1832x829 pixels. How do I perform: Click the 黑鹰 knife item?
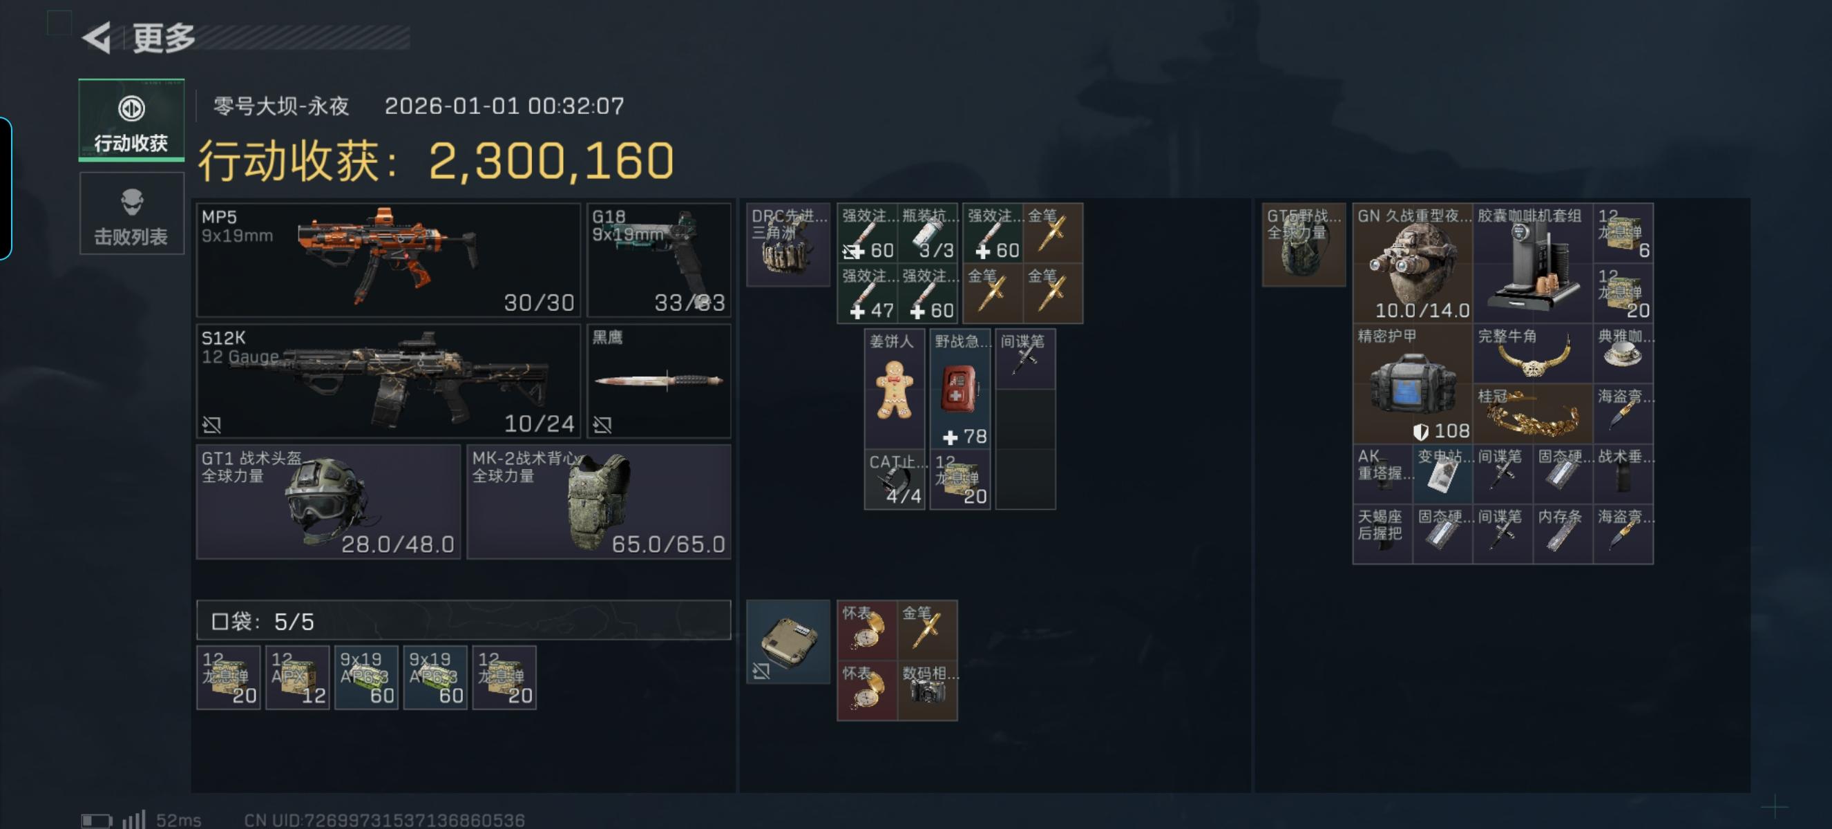pyautogui.click(x=659, y=381)
